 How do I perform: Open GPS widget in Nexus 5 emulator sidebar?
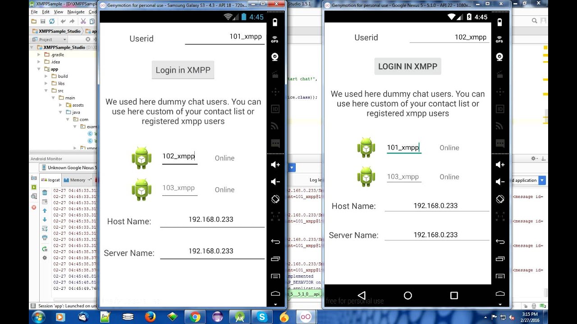coord(499,40)
